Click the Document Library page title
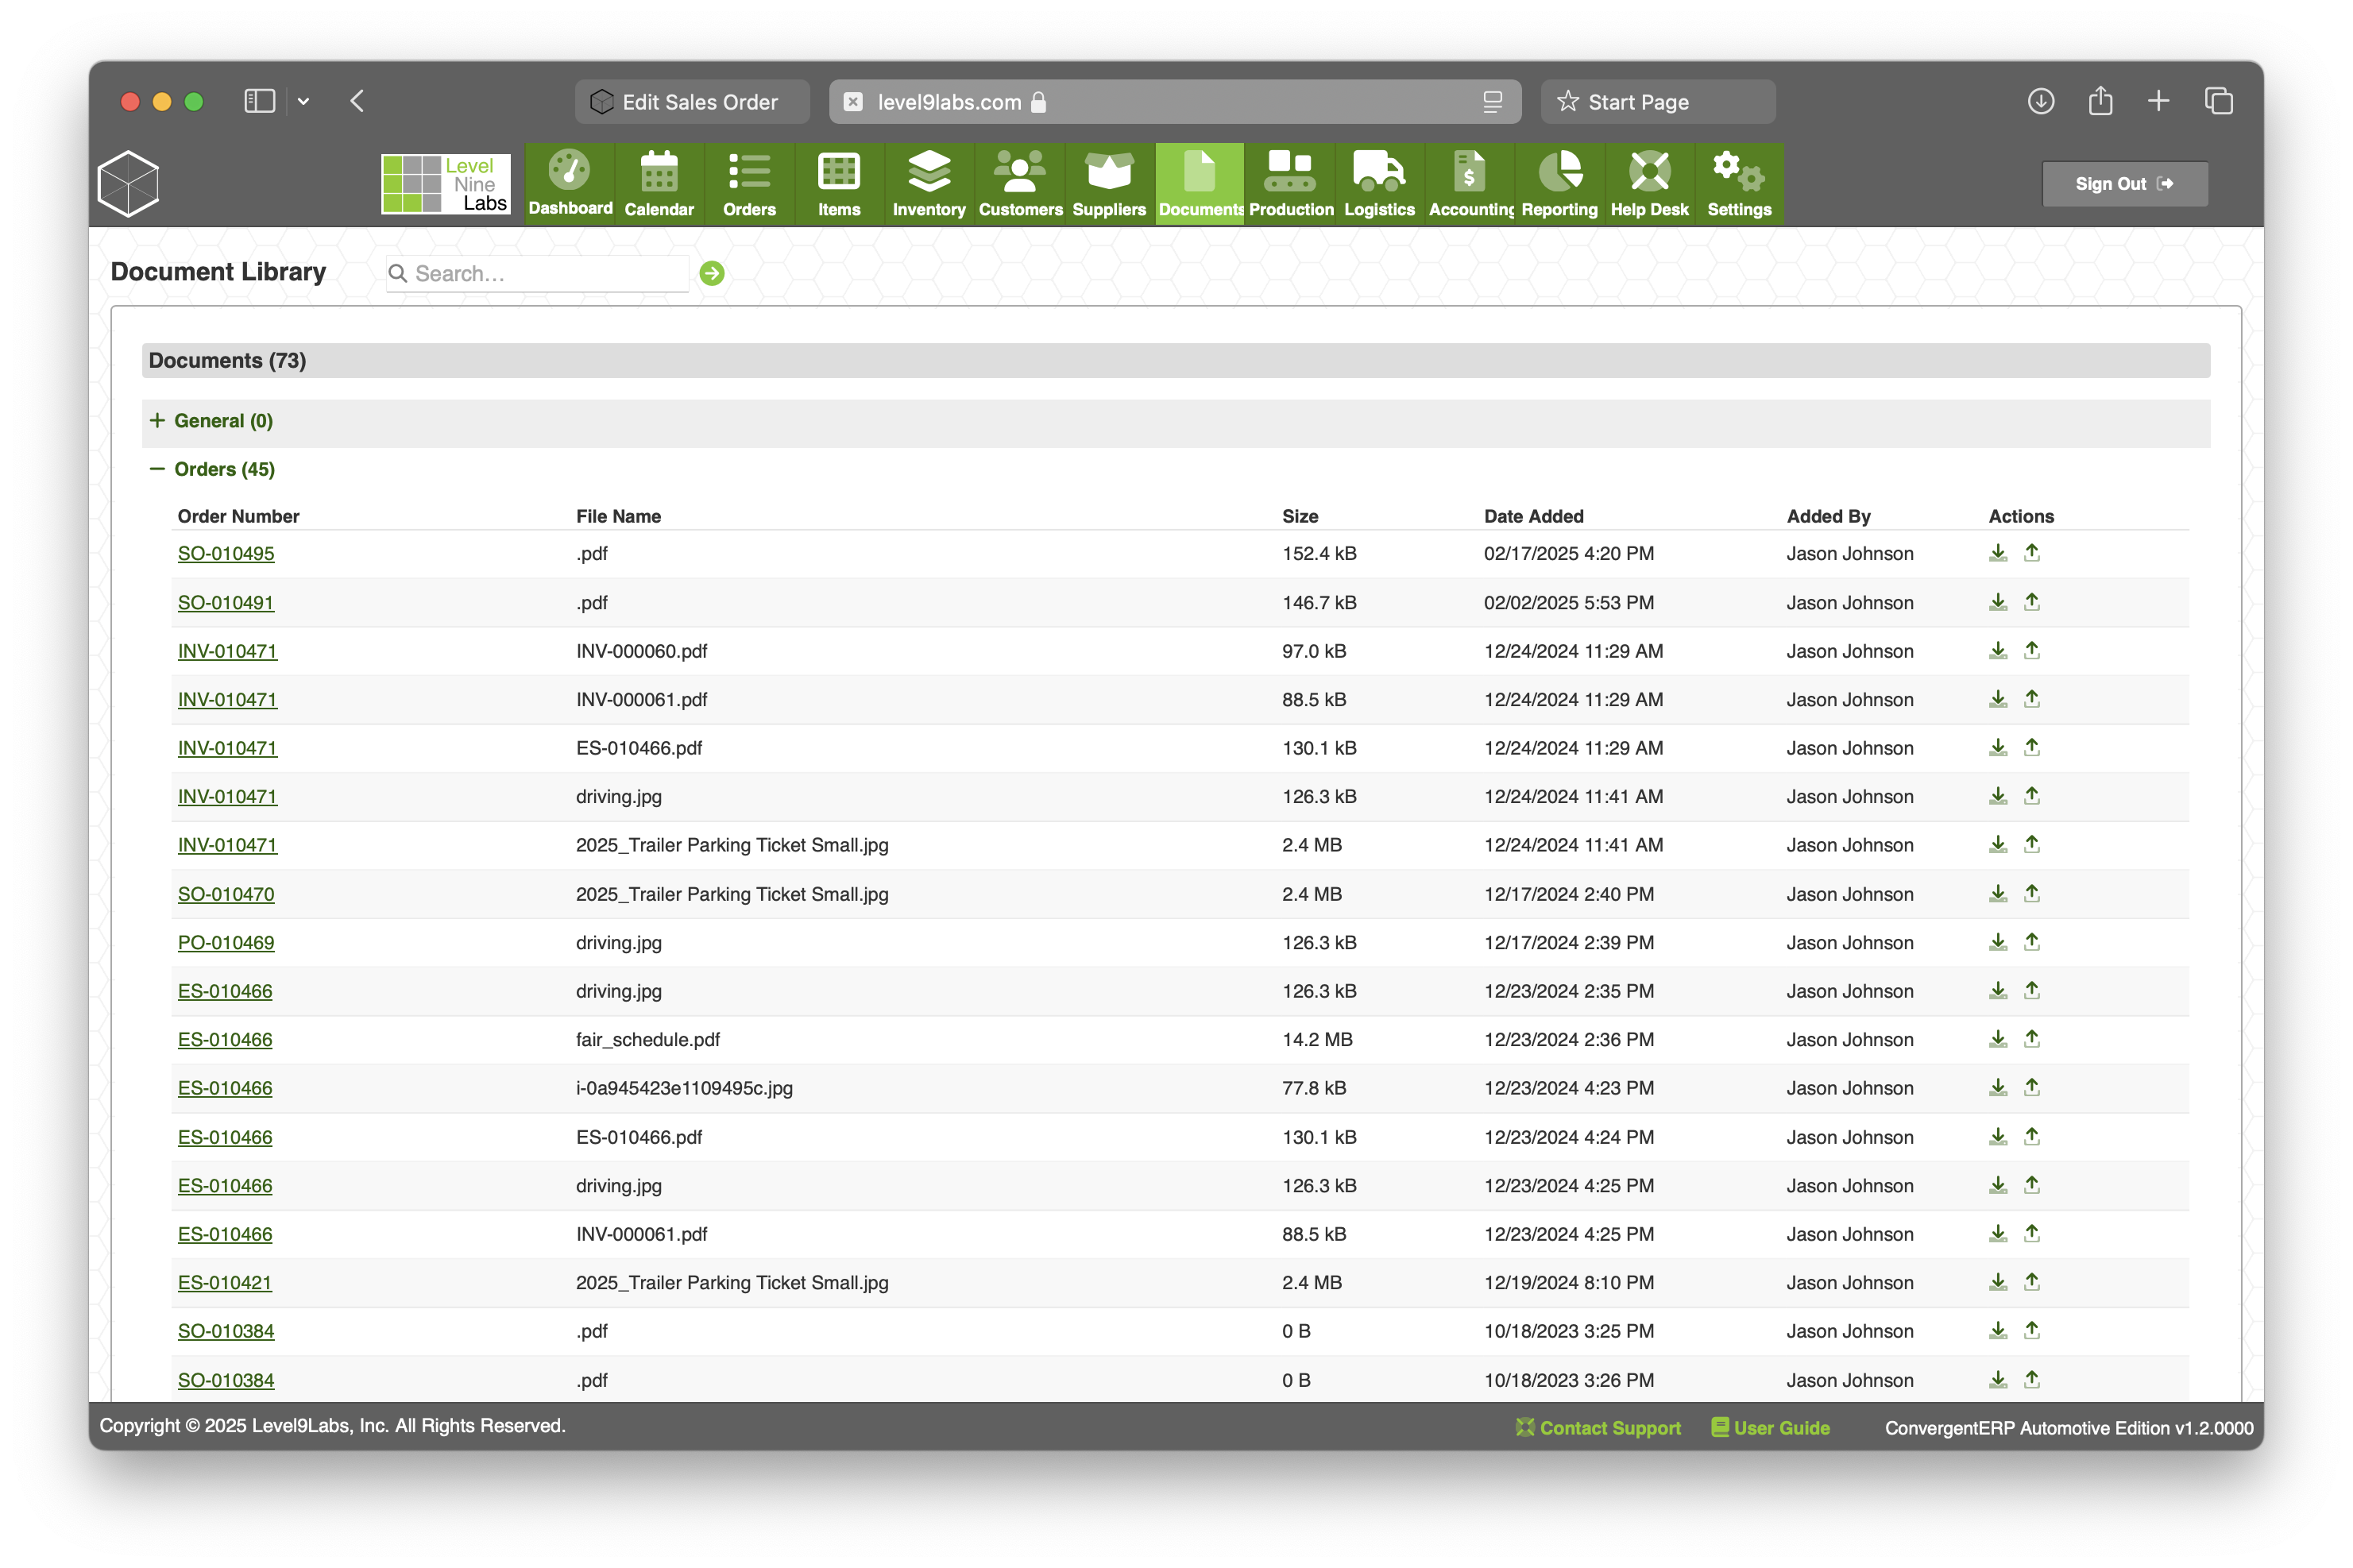Viewport: 2353px width, 1568px height. pos(218,272)
